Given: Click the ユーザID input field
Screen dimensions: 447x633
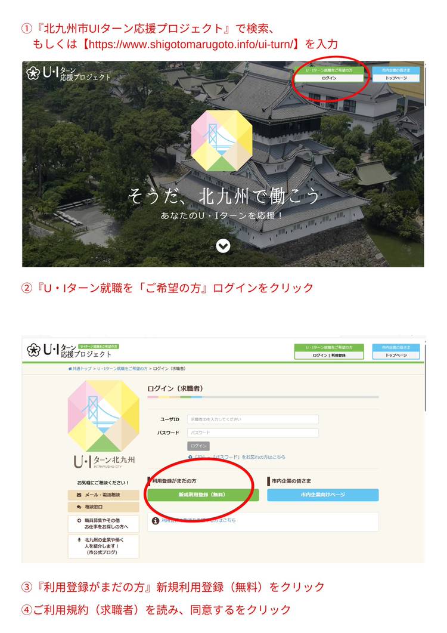Looking at the screenshot, I should point(253,419).
